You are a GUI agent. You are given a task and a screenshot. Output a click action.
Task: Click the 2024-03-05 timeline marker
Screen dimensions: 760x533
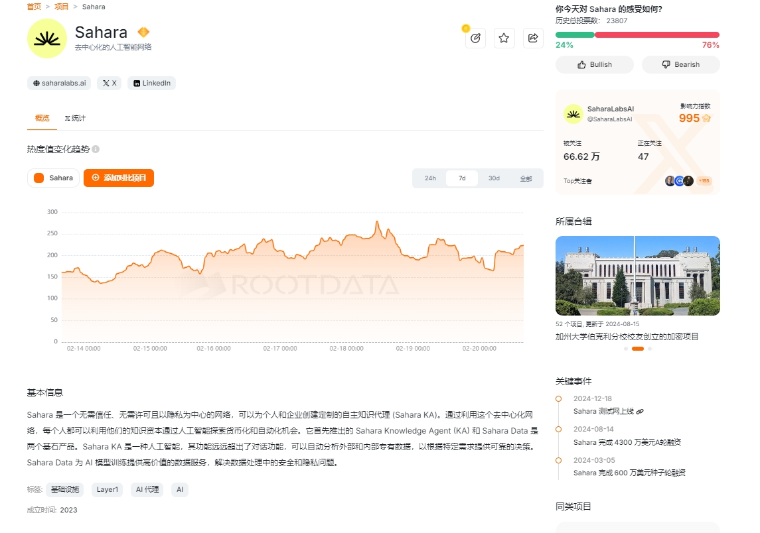[x=558, y=460]
